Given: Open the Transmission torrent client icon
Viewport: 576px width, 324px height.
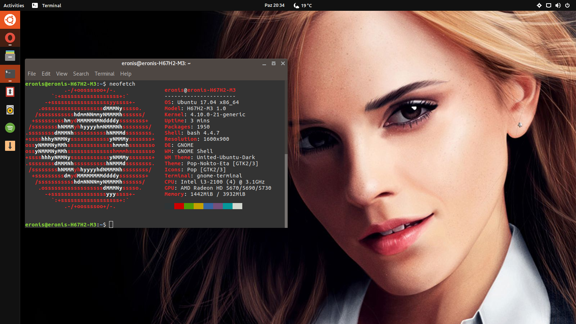Looking at the screenshot, I should pos(10,92).
